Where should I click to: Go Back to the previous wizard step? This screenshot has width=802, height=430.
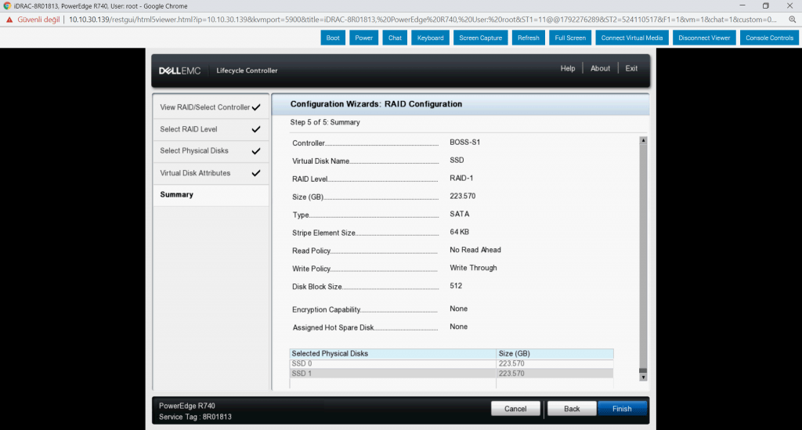(x=572, y=409)
